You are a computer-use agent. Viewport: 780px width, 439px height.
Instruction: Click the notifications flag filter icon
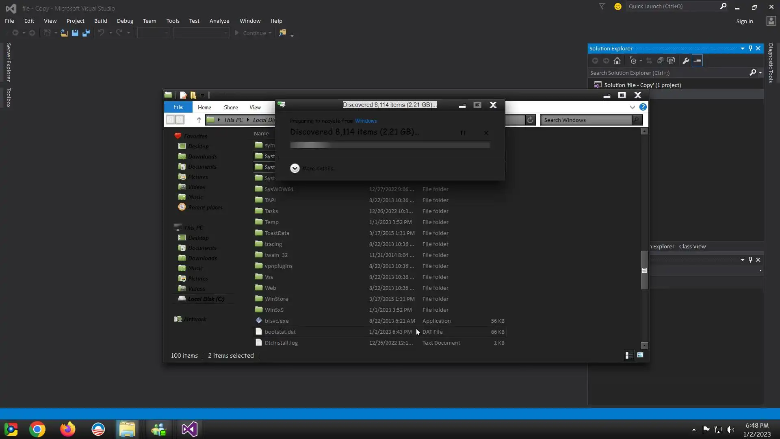[x=602, y=7]
